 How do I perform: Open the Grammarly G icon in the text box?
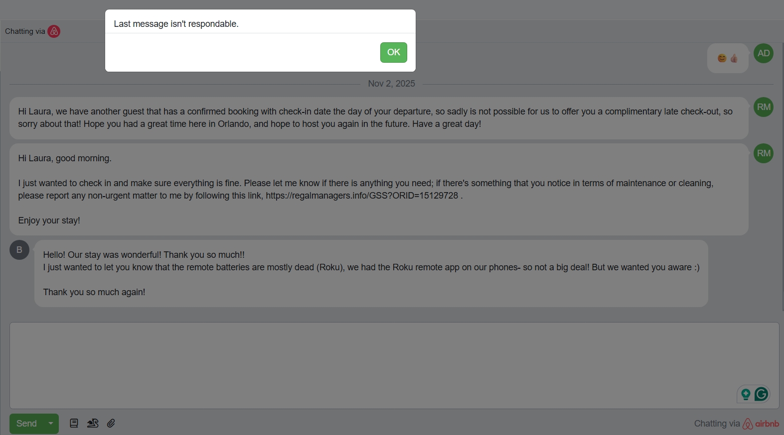point(761,394)
